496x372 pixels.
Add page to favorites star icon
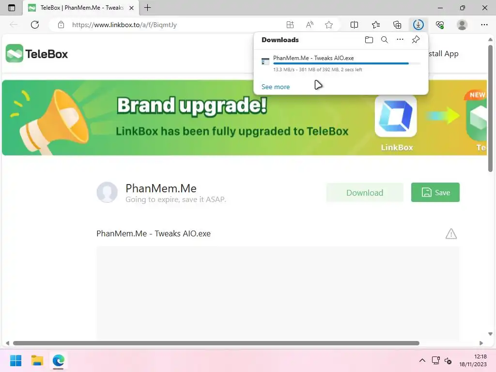coord(329,25)
